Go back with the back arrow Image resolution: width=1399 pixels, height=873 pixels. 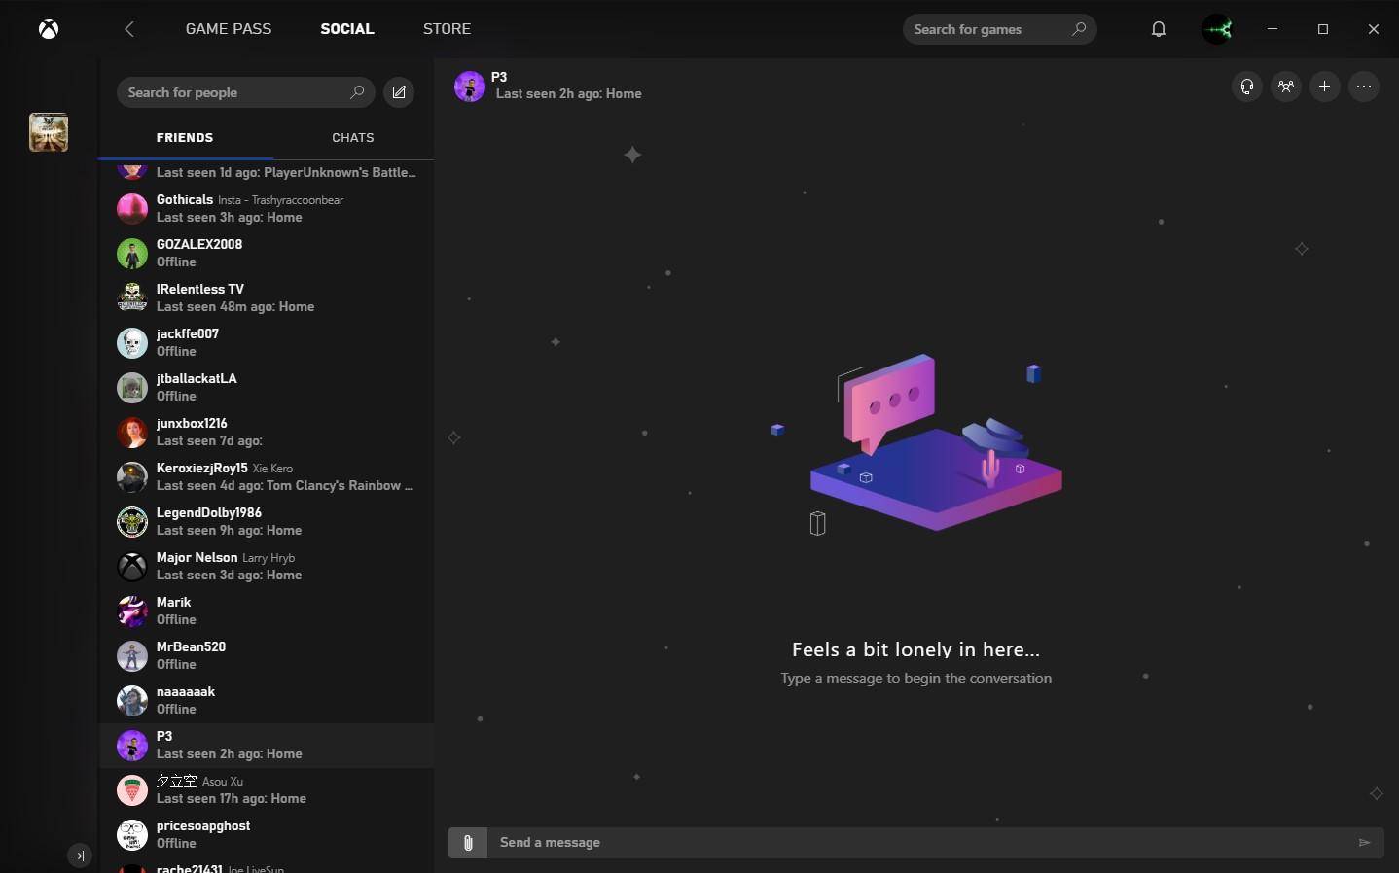point(129,29)
